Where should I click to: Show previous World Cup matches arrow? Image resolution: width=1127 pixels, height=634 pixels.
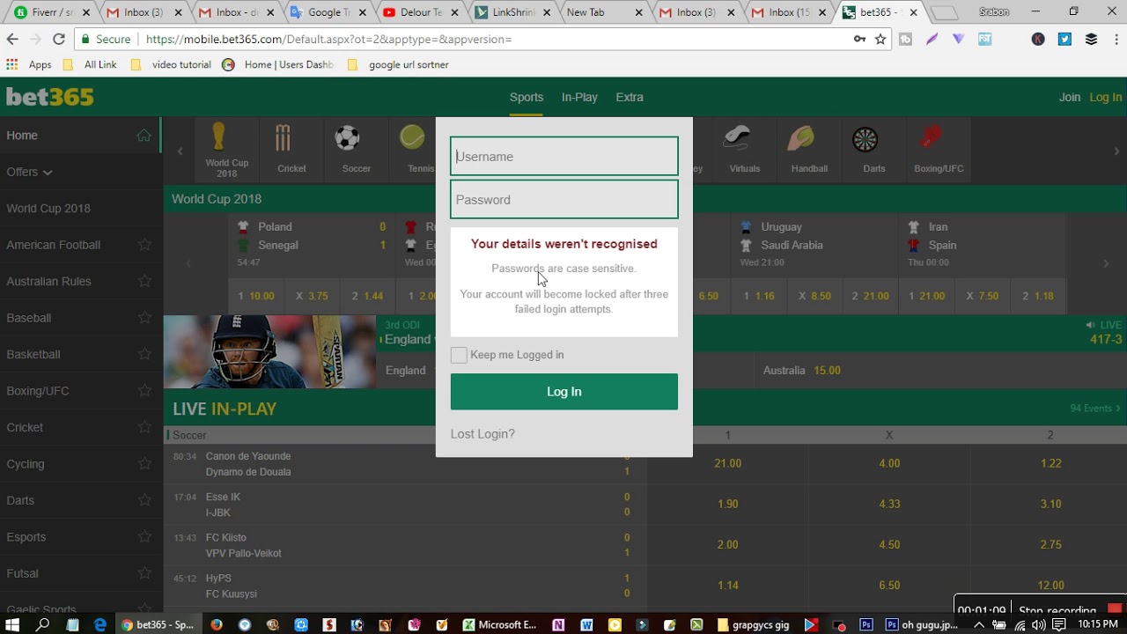point(188,262)
